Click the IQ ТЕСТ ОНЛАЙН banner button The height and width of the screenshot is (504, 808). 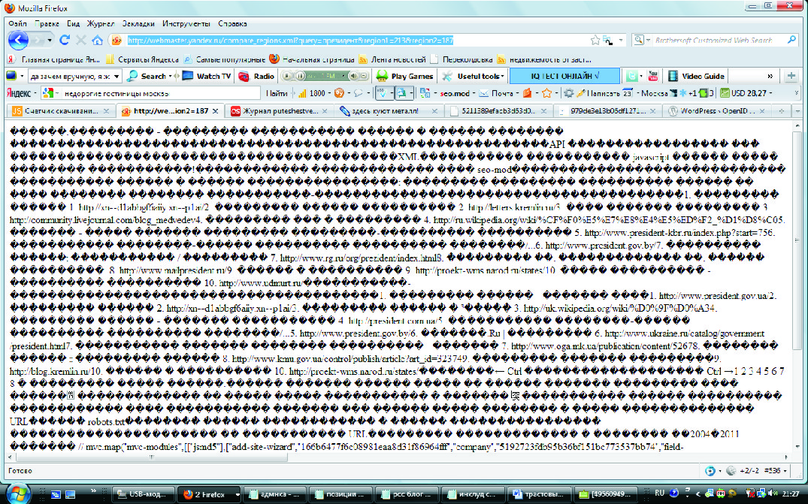coord(564,76)
